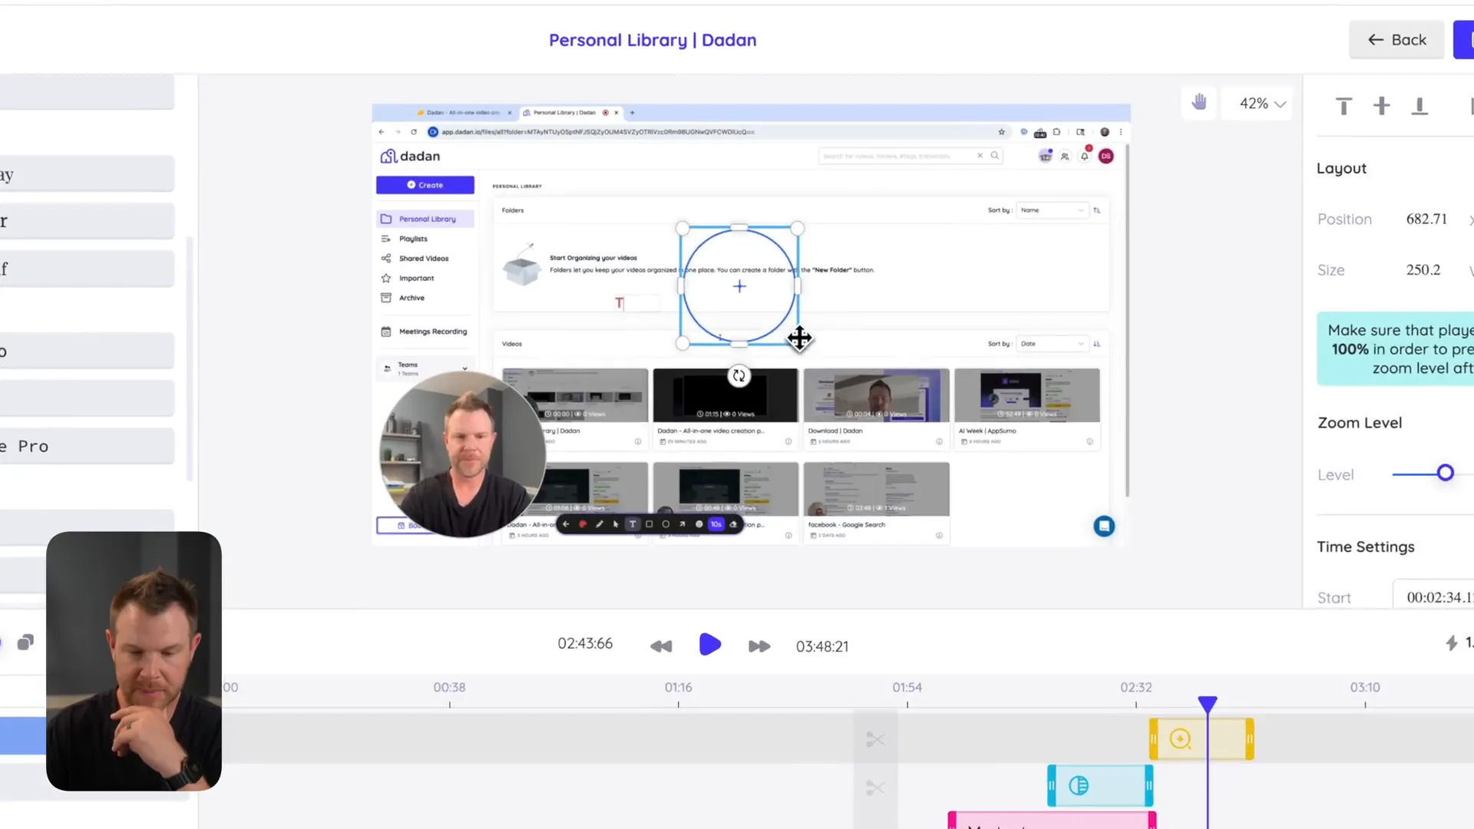Play the video with the play button

click(710, 645)
